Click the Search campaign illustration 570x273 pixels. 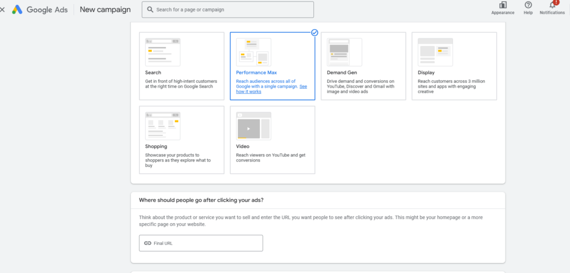pos(163,52)
